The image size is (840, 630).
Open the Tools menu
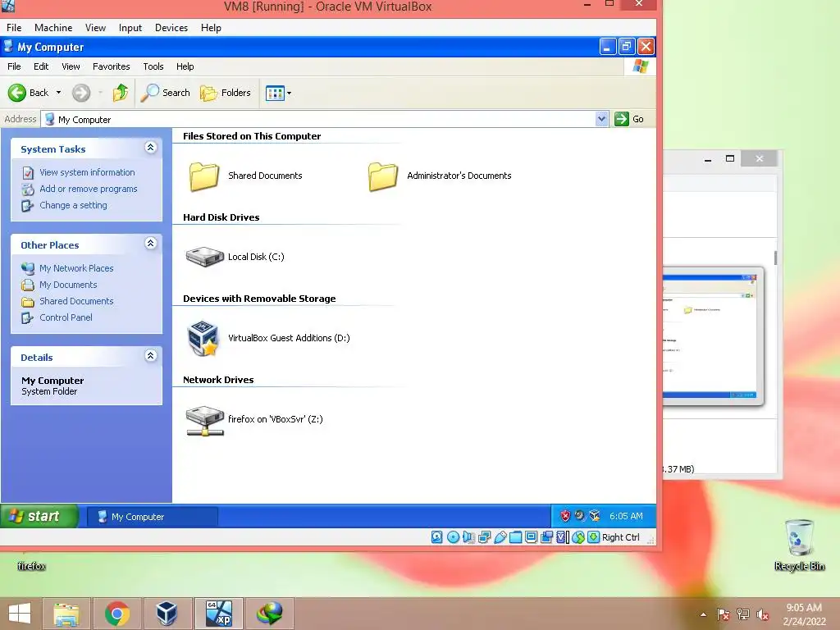pos(153,66)
